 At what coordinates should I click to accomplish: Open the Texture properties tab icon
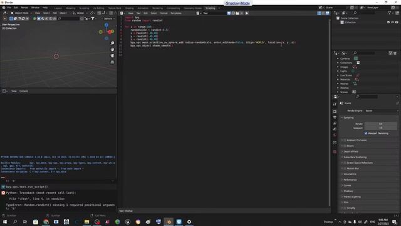point(335,152)
